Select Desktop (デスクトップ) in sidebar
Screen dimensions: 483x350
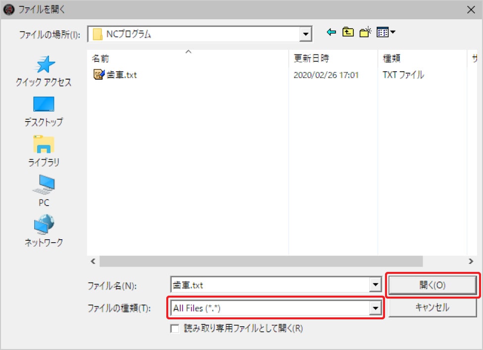[44, 111]
